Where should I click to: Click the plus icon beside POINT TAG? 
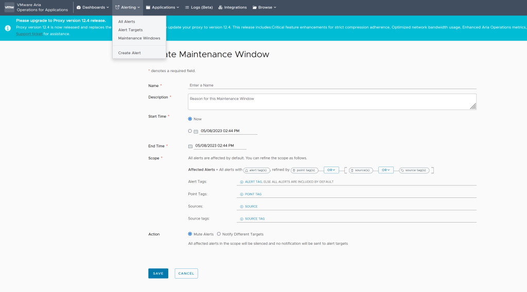[x=242, y=194]
